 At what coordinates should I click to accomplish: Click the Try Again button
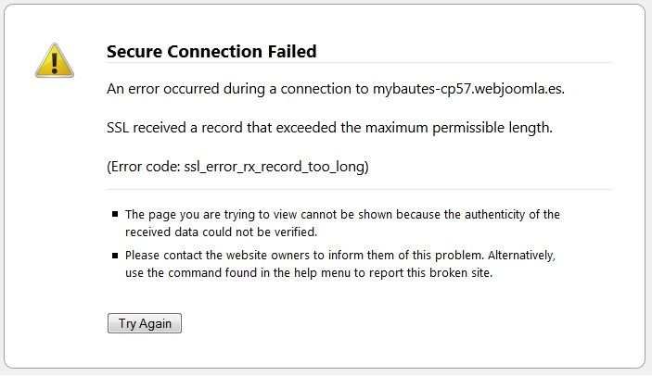point(145,323)
